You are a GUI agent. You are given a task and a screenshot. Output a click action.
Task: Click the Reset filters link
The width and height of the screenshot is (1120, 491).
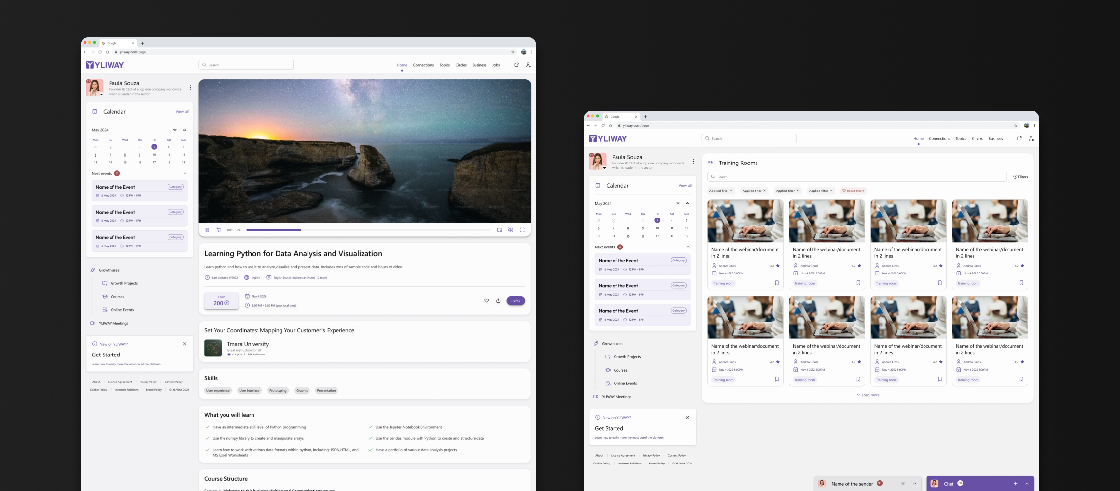coord(853,191)
